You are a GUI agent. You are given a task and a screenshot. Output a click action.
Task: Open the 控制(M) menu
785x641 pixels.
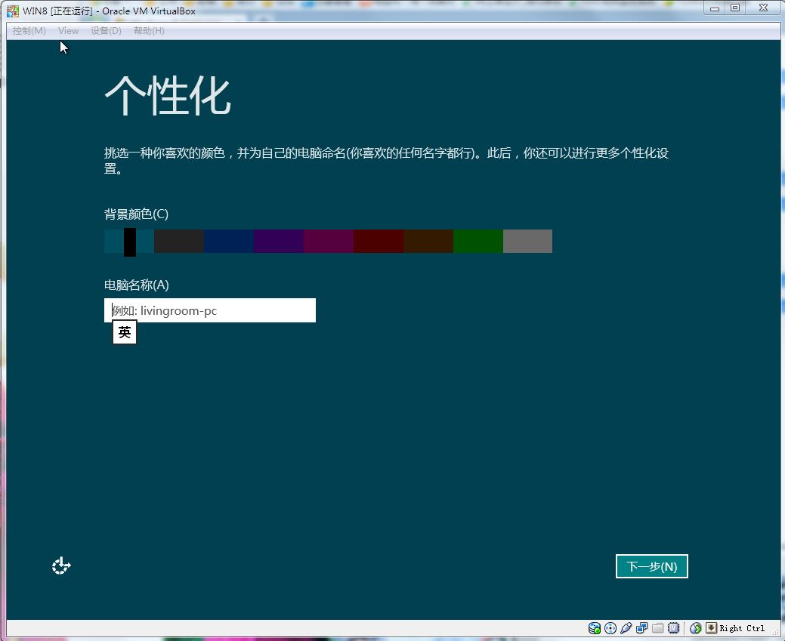[29, 31]
